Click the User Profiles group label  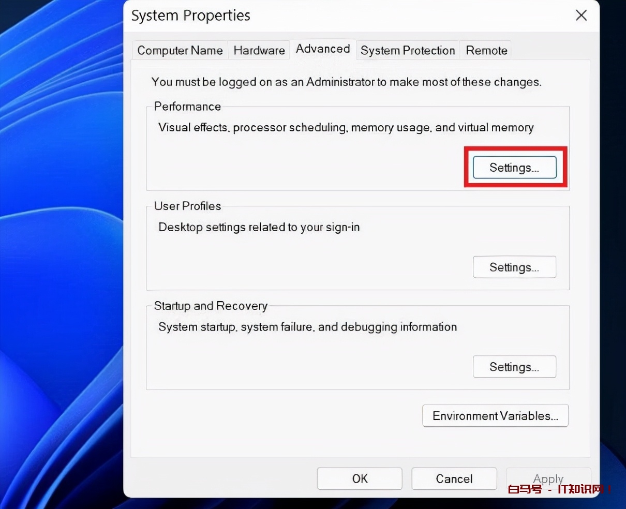(x=187, y=206)
